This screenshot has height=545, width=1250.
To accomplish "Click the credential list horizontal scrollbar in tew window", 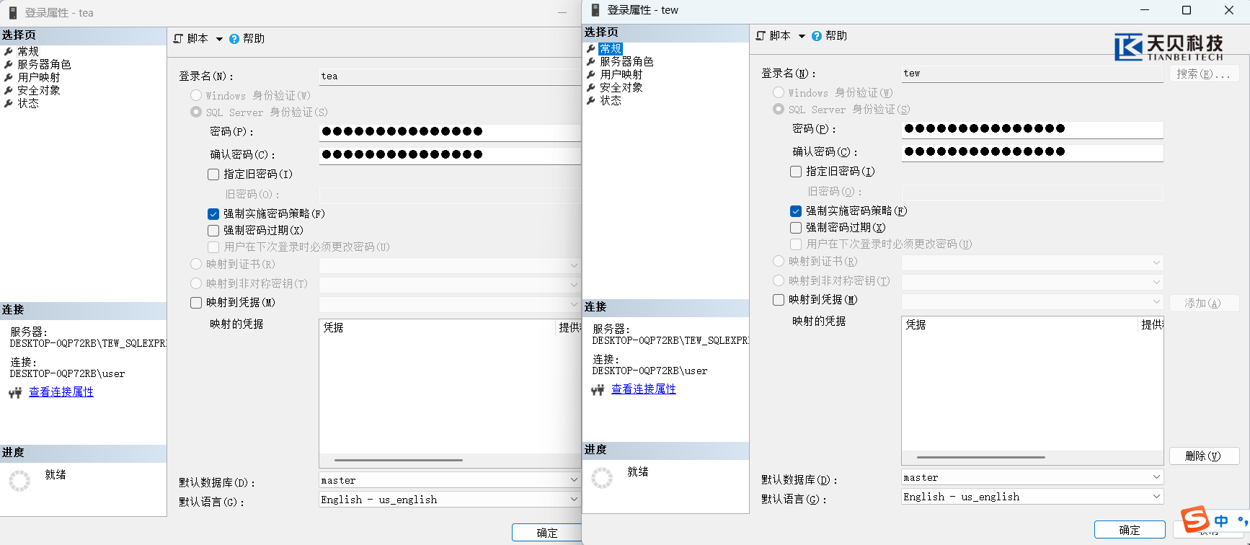I will coord(980,457).
